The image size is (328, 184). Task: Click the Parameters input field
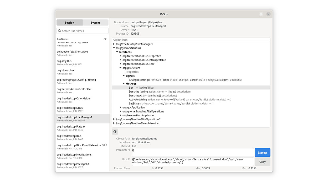point(193,152)
